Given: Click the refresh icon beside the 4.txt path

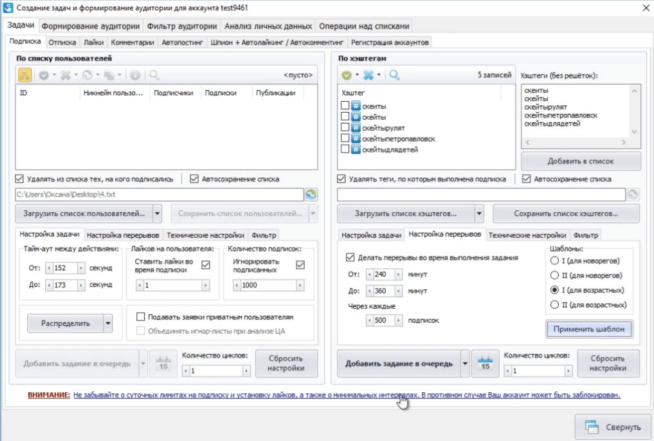Looking at the screenshot, I should (x=310, y=194).
